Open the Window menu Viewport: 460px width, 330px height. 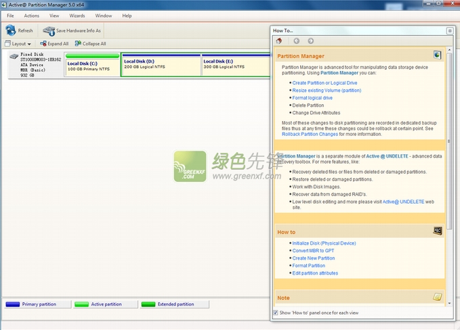click(x=104, y=16)
